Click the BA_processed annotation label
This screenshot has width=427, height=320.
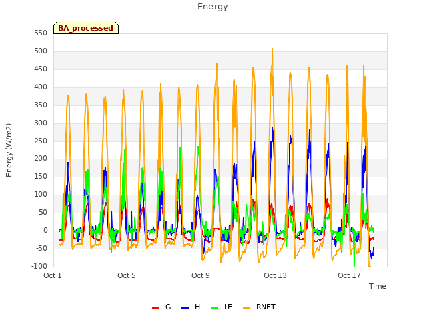pyautogui.click(x=86, y=27)
